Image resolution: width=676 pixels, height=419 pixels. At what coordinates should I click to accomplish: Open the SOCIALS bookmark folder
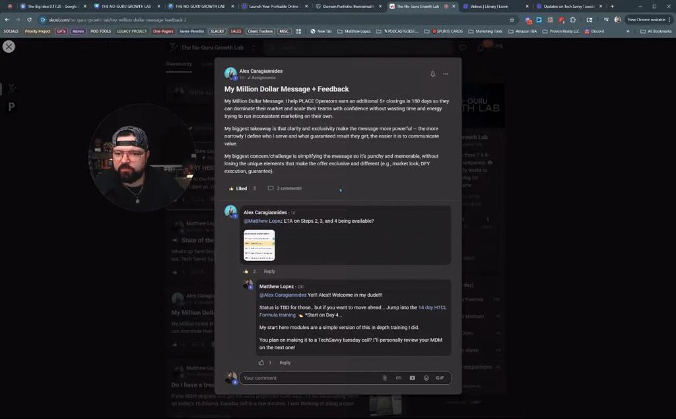click(11, 32)
